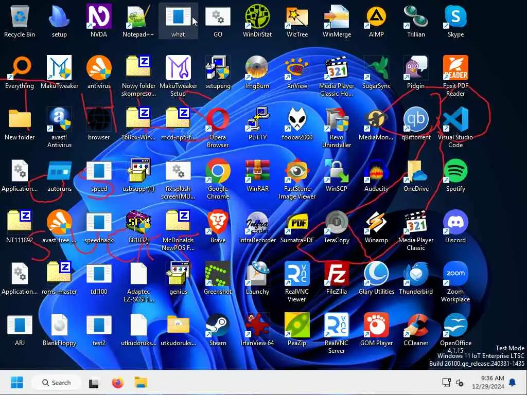Click the Glary Utilities icon
The height and width of the screenshot is (395, 527).
click(x=376, y=274)
